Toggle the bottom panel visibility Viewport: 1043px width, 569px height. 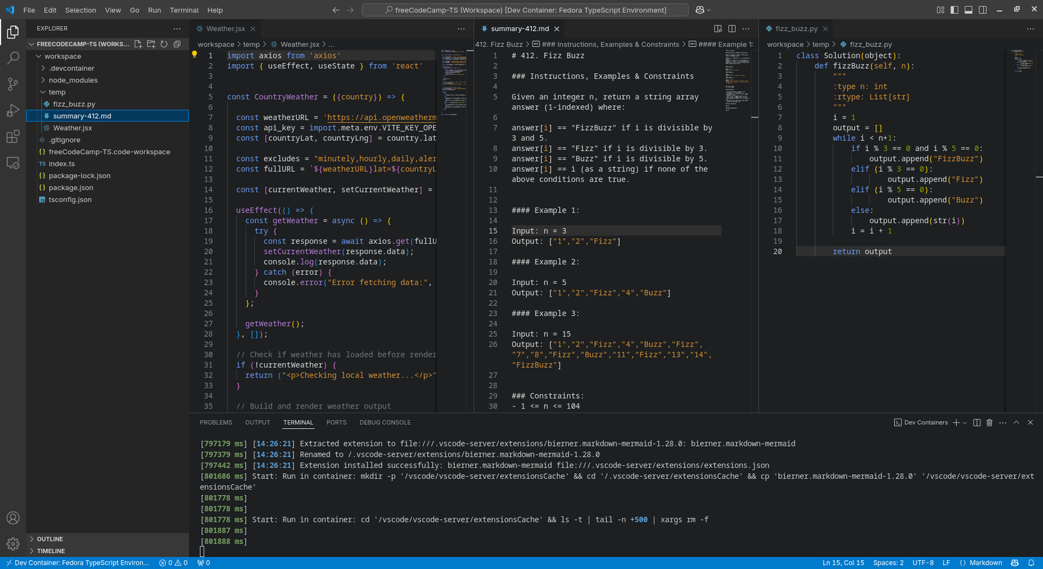(x=968, y=9)
